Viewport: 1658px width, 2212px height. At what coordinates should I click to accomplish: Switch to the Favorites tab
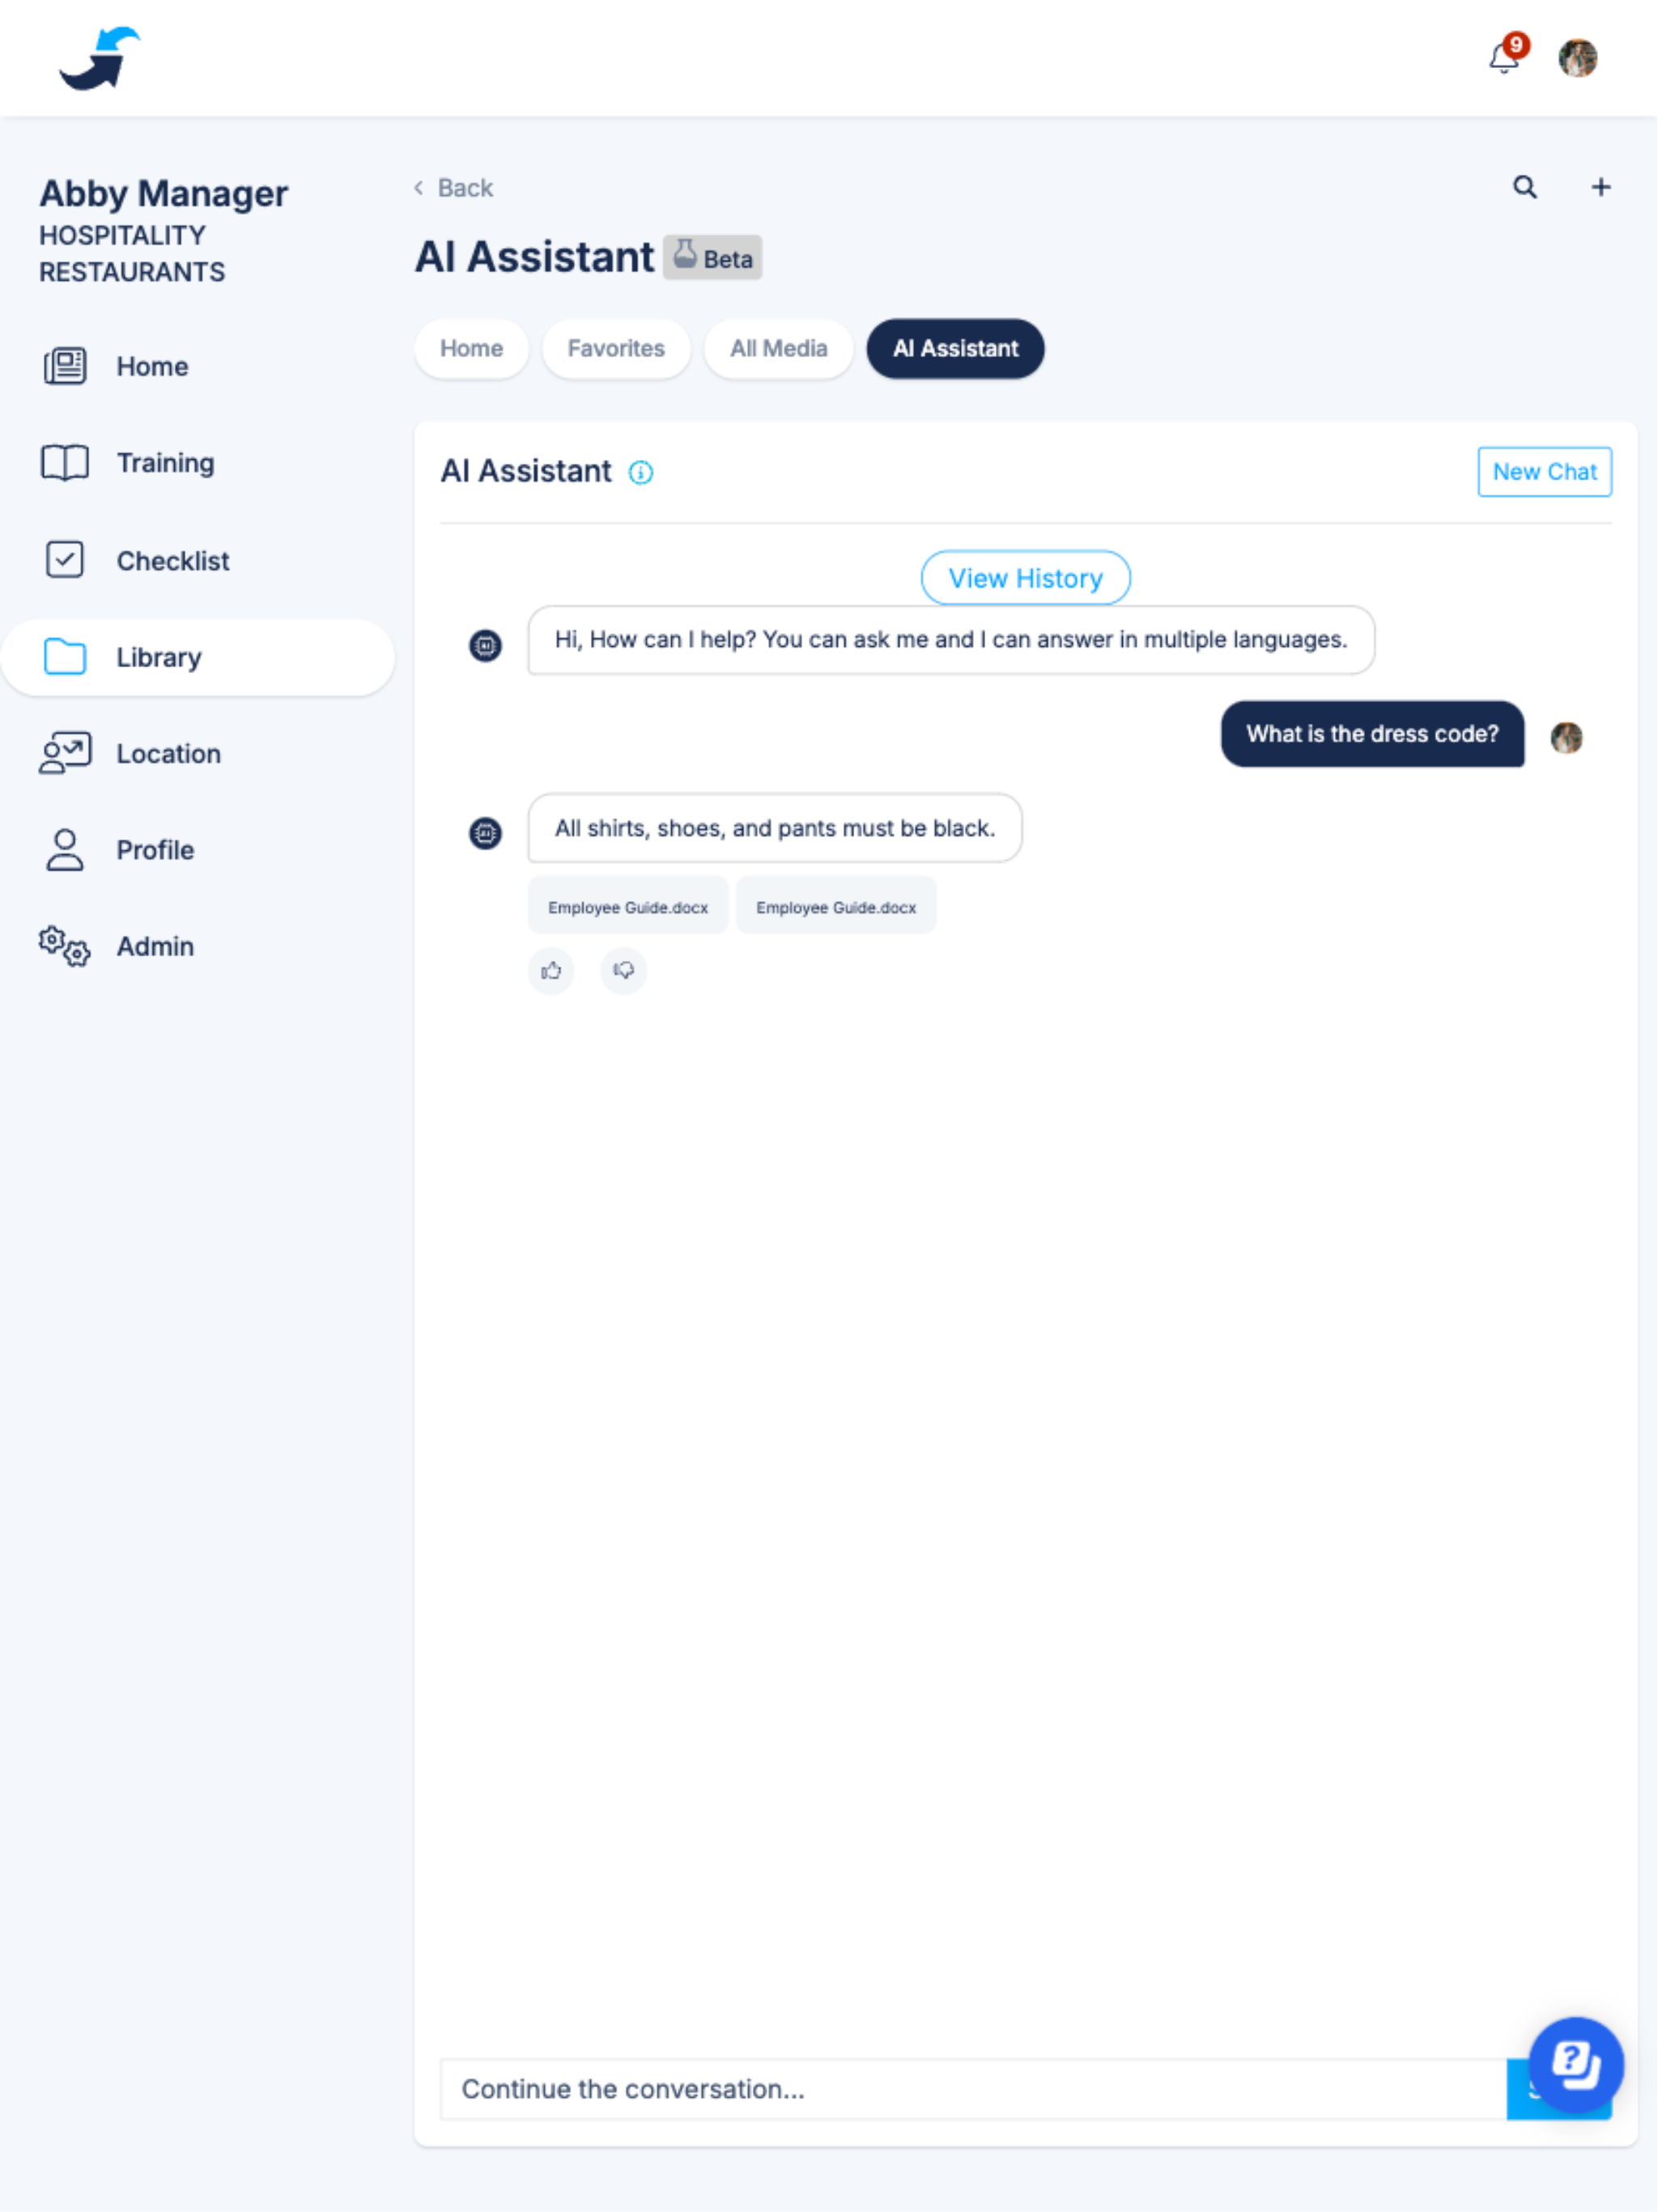coord(617,348)
